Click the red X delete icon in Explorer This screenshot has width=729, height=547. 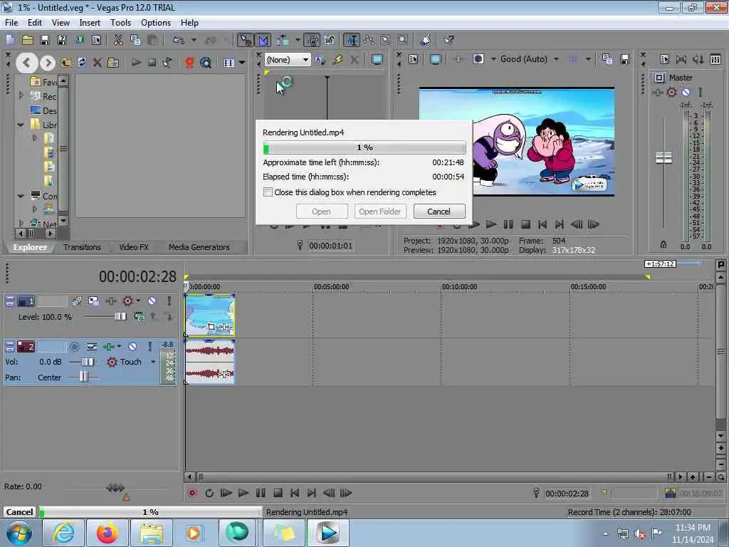pos(97,63)
